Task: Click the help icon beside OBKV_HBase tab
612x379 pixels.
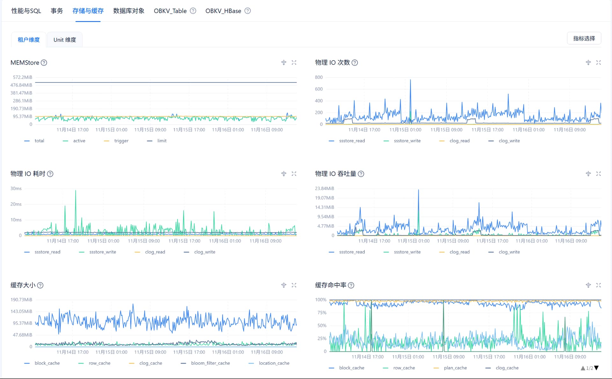Action: [248, 11]
